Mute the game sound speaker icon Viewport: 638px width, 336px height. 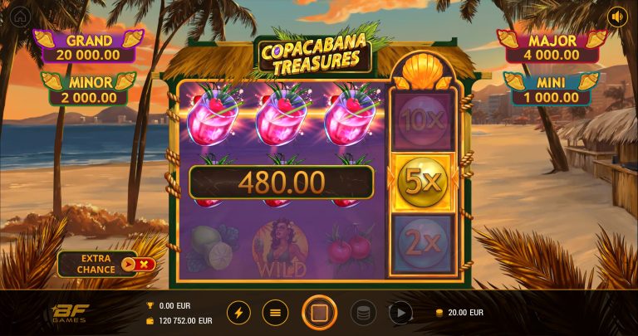pyautogui.click(x=617, y=17)
